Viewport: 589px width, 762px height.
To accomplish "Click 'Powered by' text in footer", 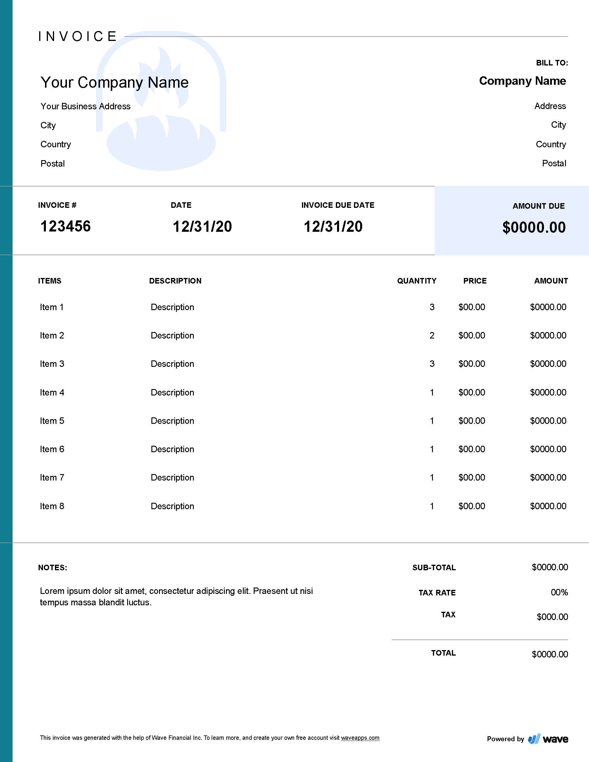I will click(x=506, y=739).
